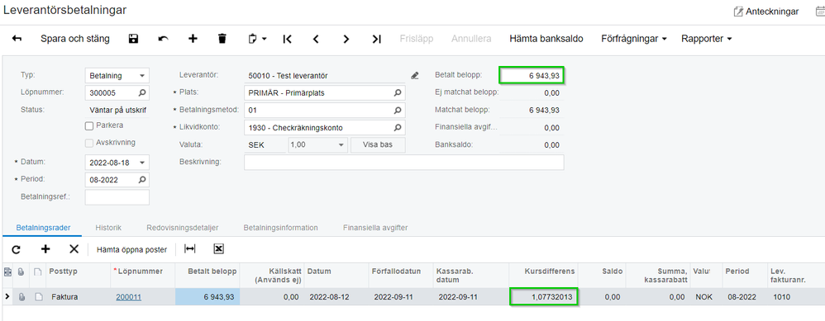The image size is (825, 321).
Task: Toggle the Parkera checkbox
Action: (89, 125)
